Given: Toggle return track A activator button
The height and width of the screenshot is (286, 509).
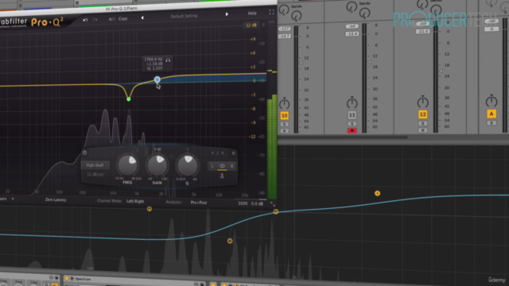Looking at the screenshot, I should point(492,114).
